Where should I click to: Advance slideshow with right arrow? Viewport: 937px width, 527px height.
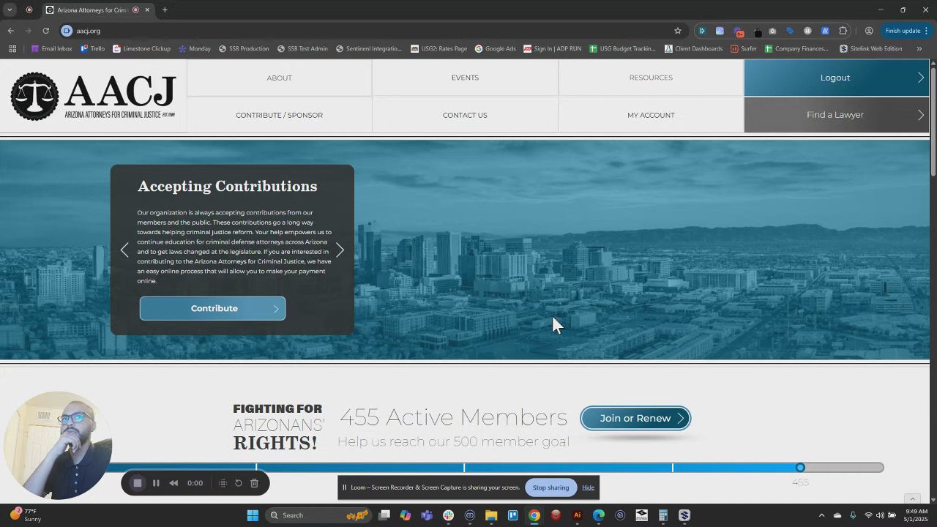[x=340, y=250]
